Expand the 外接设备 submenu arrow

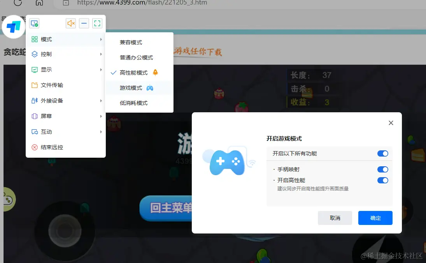pos(101,101)
